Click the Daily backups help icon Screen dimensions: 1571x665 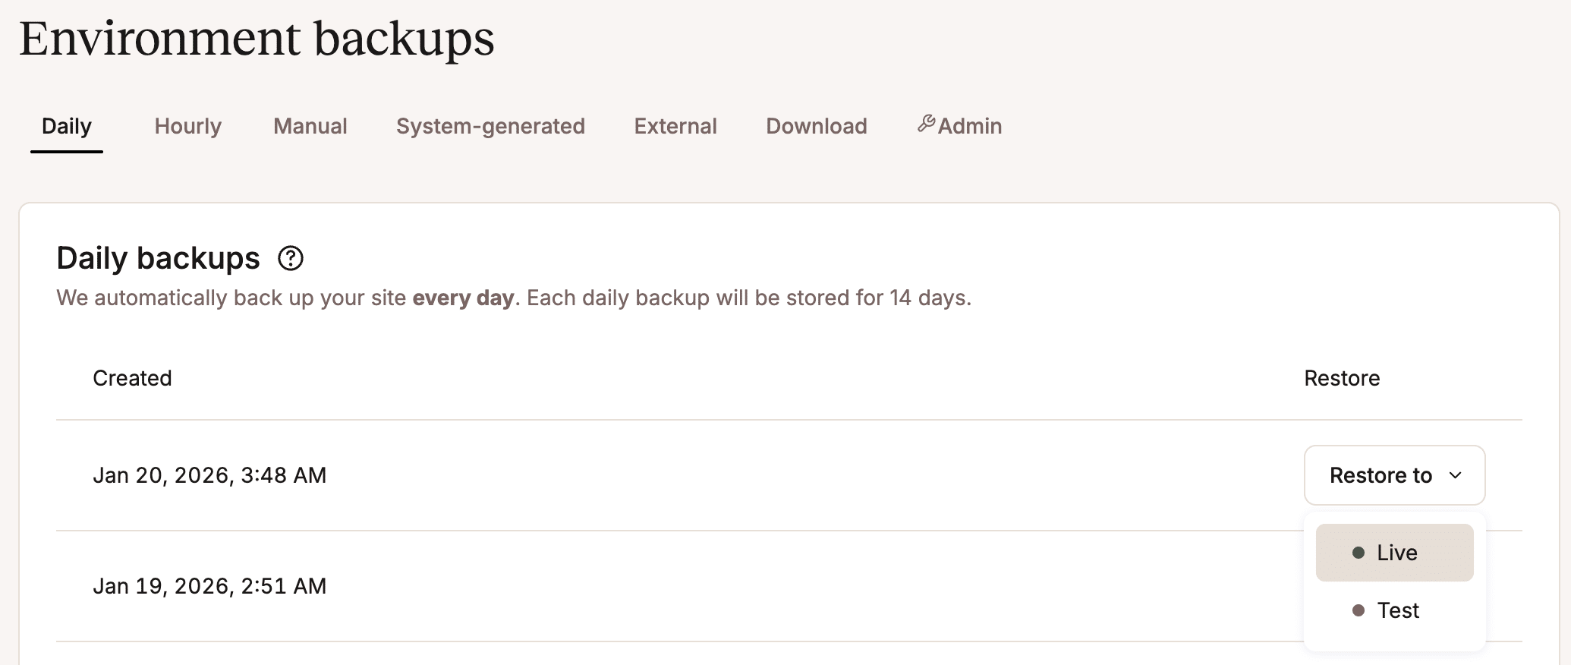point(291,259)
